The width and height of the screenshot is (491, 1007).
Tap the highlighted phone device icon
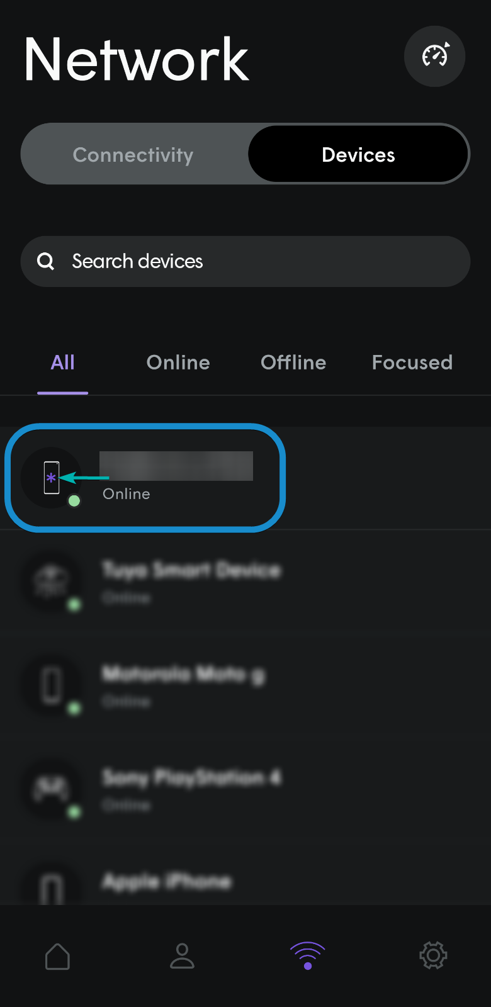(52, 478)
